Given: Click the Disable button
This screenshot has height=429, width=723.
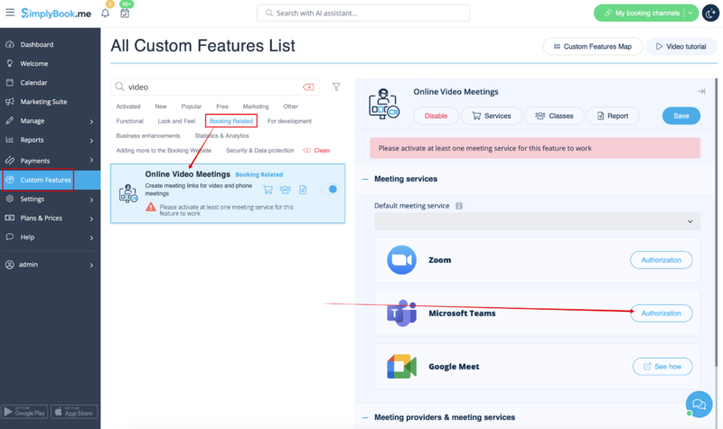Looking at the screenshot, I should click(x=436, y=116).
